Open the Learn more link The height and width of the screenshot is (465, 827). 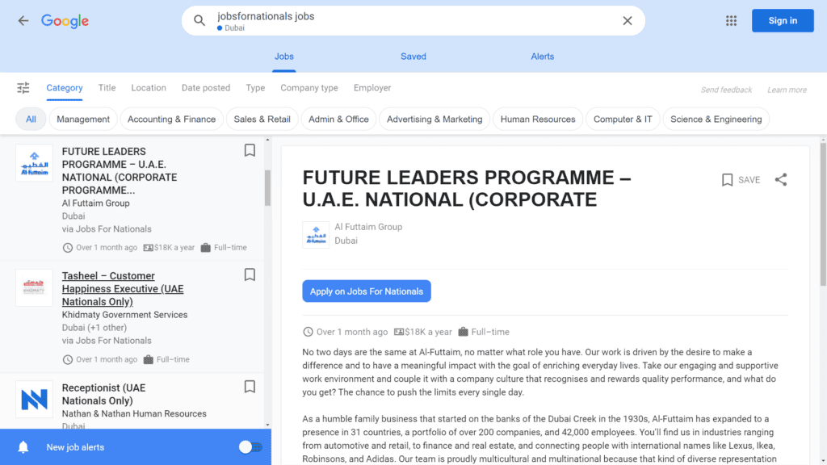tap(787, 90)
